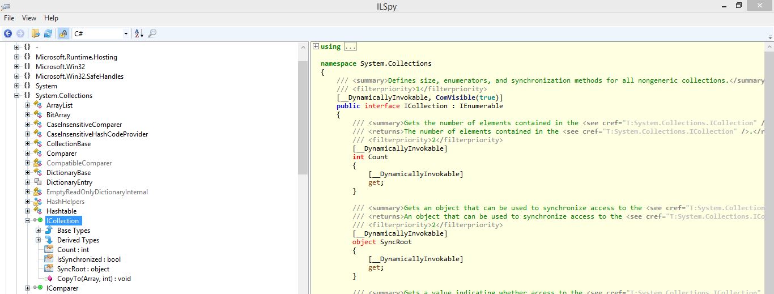Expand the Base Types node
The image size is (774, 294).
pyautogui.click(x=38, y=230)
